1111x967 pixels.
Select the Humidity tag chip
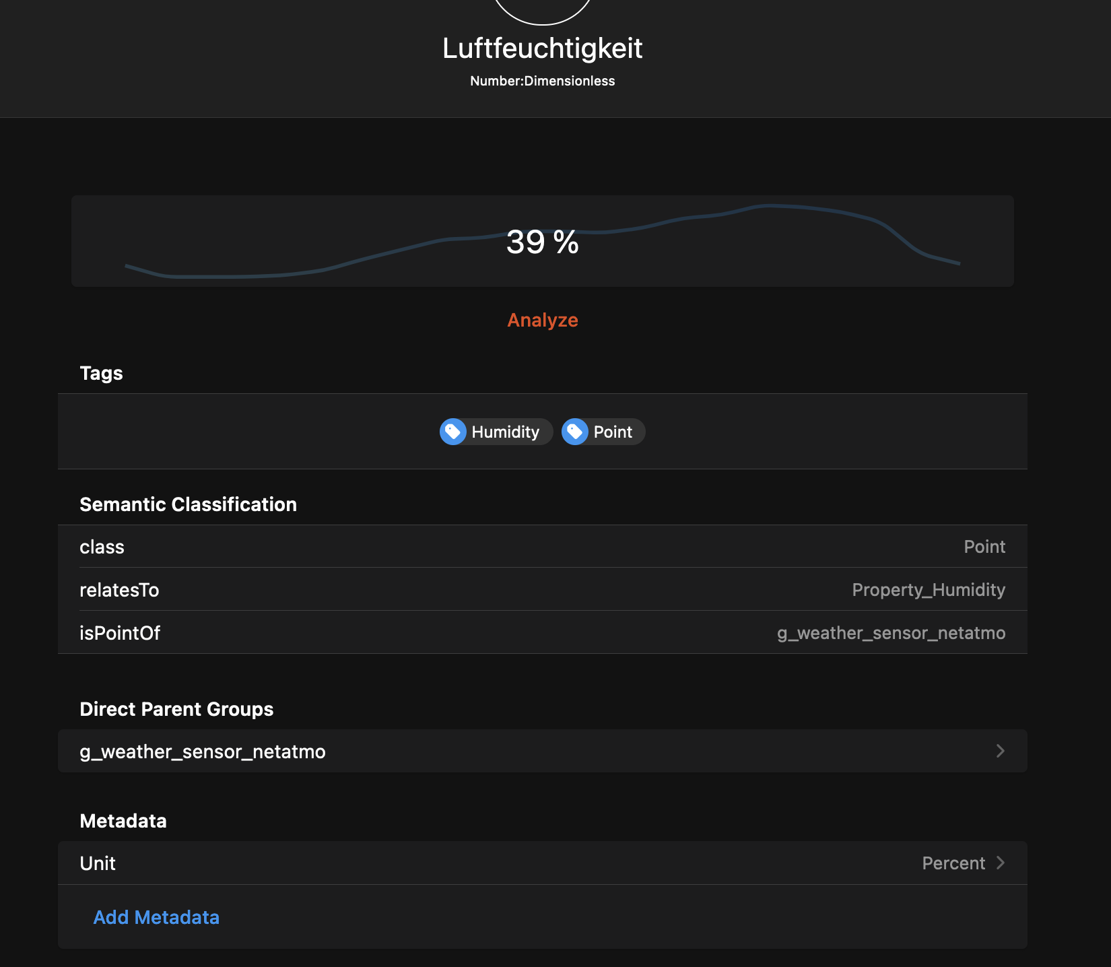click(495, 432)
